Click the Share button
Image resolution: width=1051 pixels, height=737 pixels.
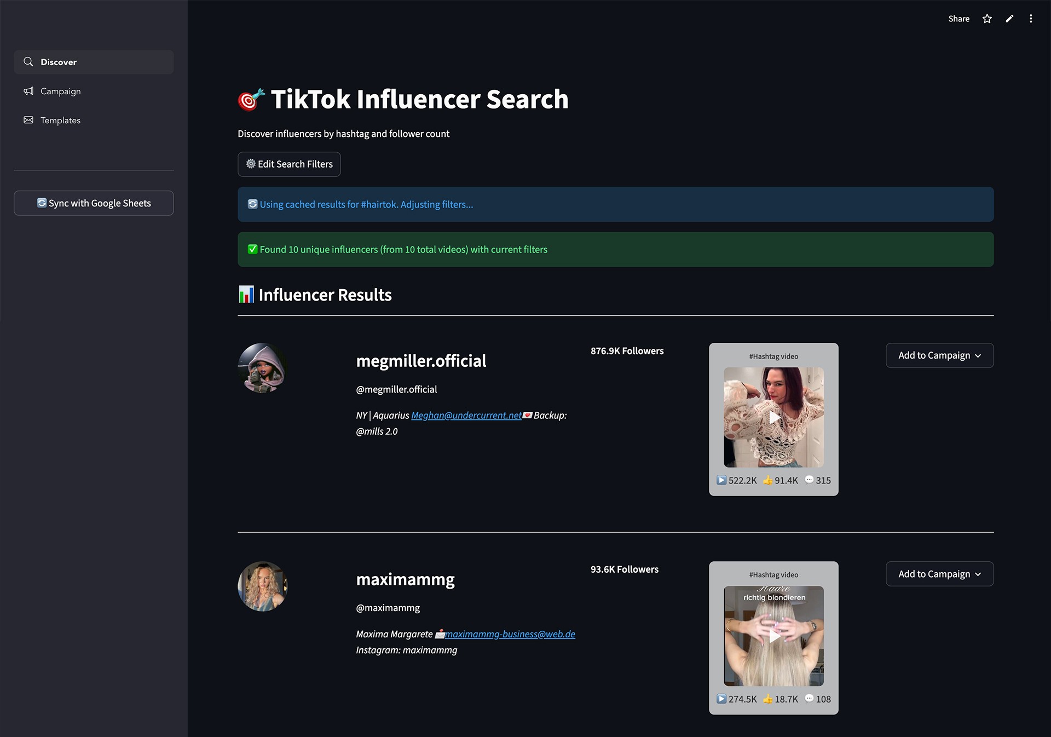958,19
